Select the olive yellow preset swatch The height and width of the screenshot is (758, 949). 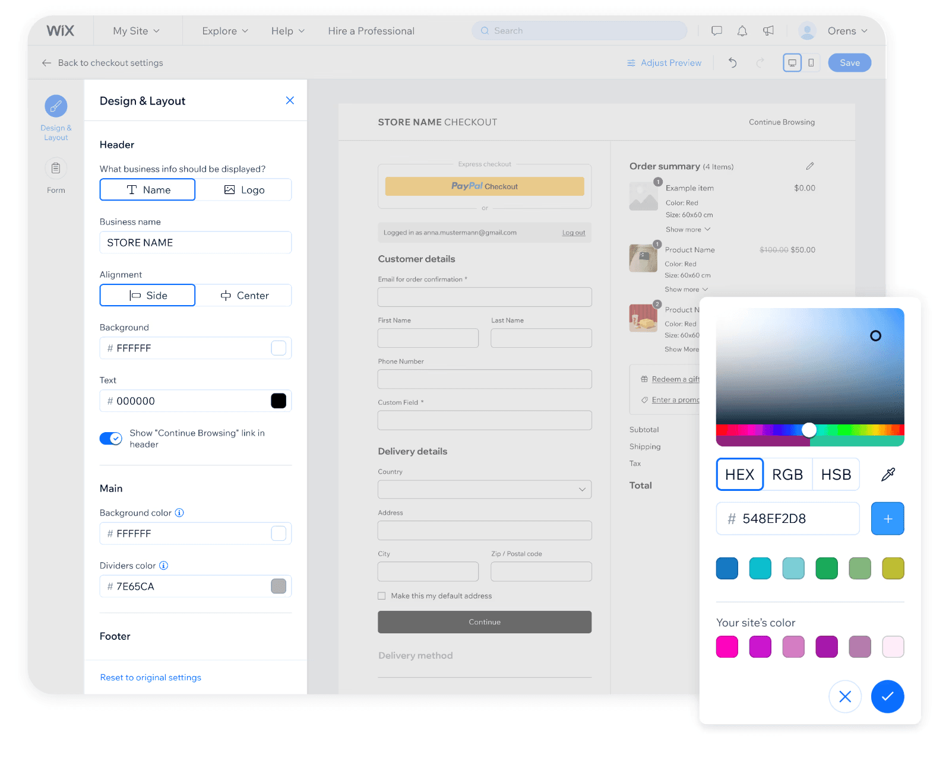pyautogui.click(x=893, y=569)
